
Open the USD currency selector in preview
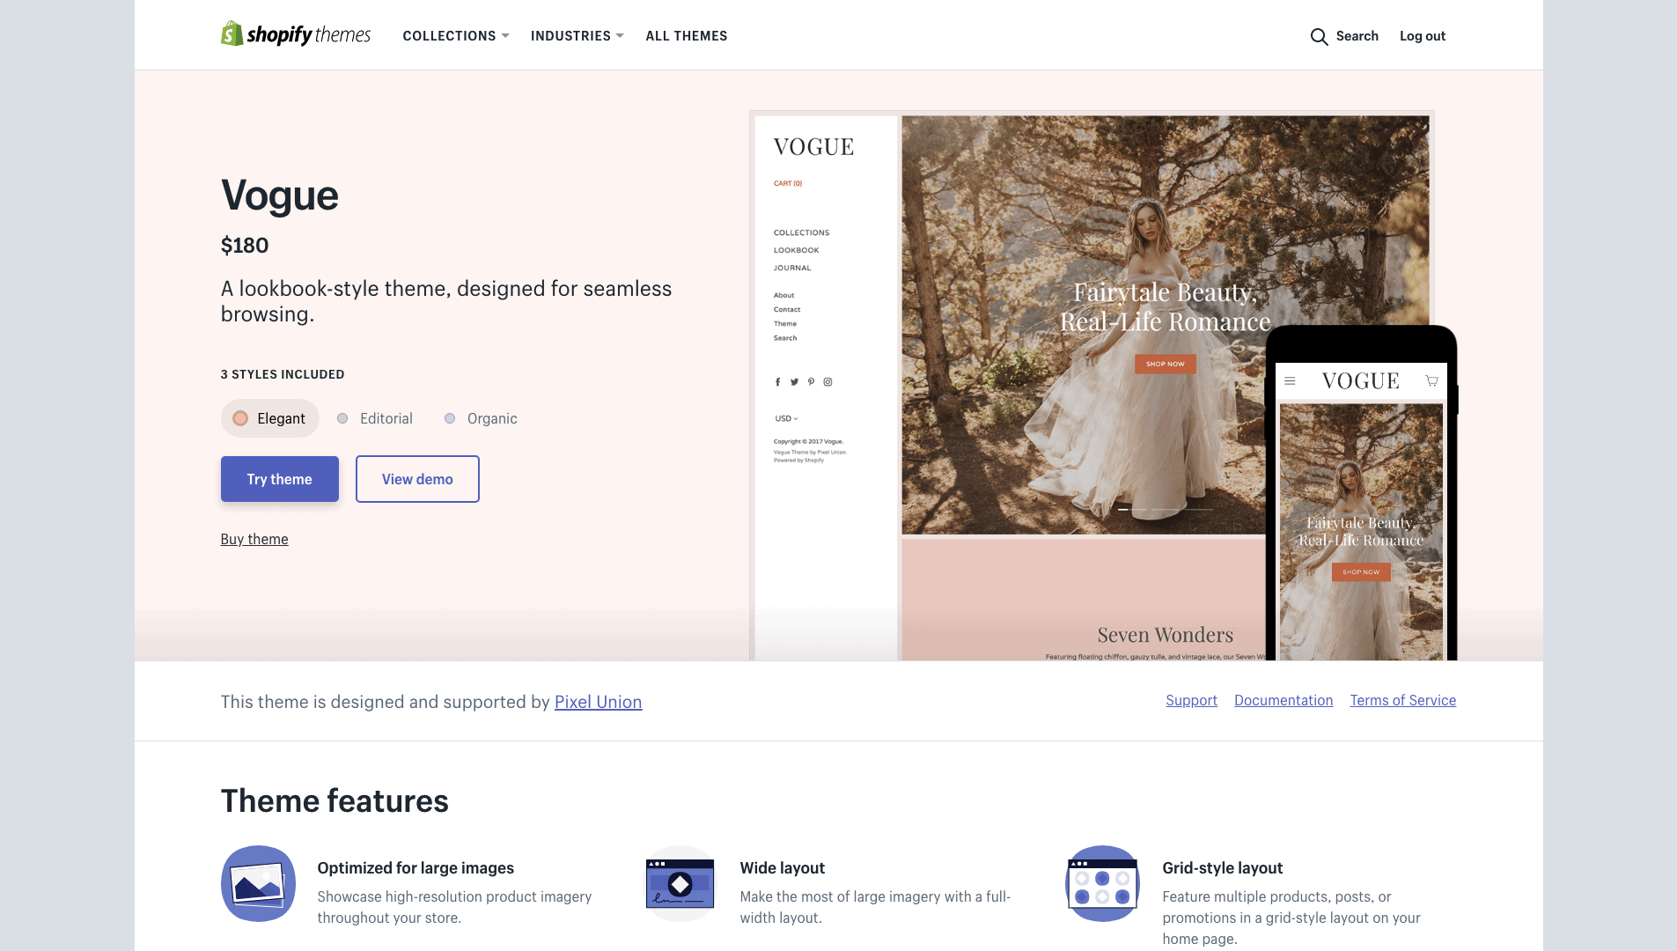tap(786, 418)
